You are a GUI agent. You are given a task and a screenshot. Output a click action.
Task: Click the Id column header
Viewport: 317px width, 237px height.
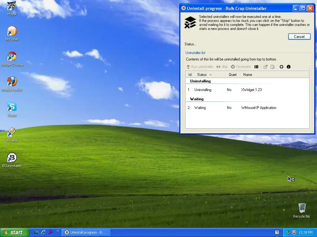point(190,75)
